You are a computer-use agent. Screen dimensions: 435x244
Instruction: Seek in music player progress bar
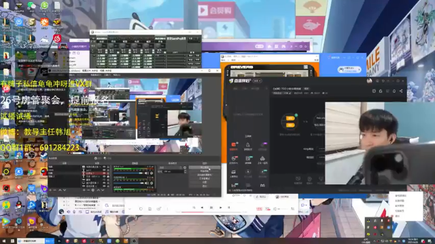coord(211,212)
